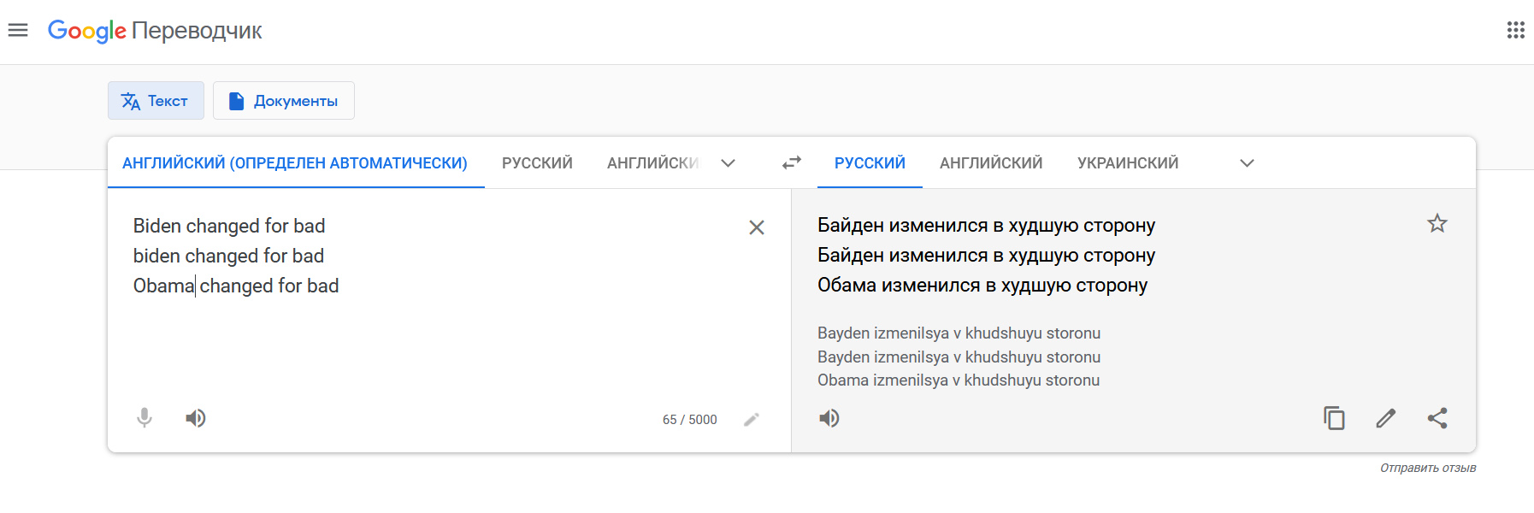Viewport: 1534px width, 513px height.
Task: Open the Google apps grid
Action: pos(1515,31)
